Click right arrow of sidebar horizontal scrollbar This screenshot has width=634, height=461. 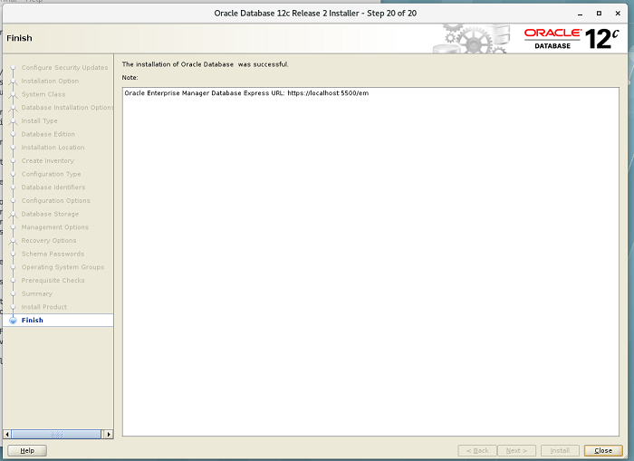click(109, 434)
